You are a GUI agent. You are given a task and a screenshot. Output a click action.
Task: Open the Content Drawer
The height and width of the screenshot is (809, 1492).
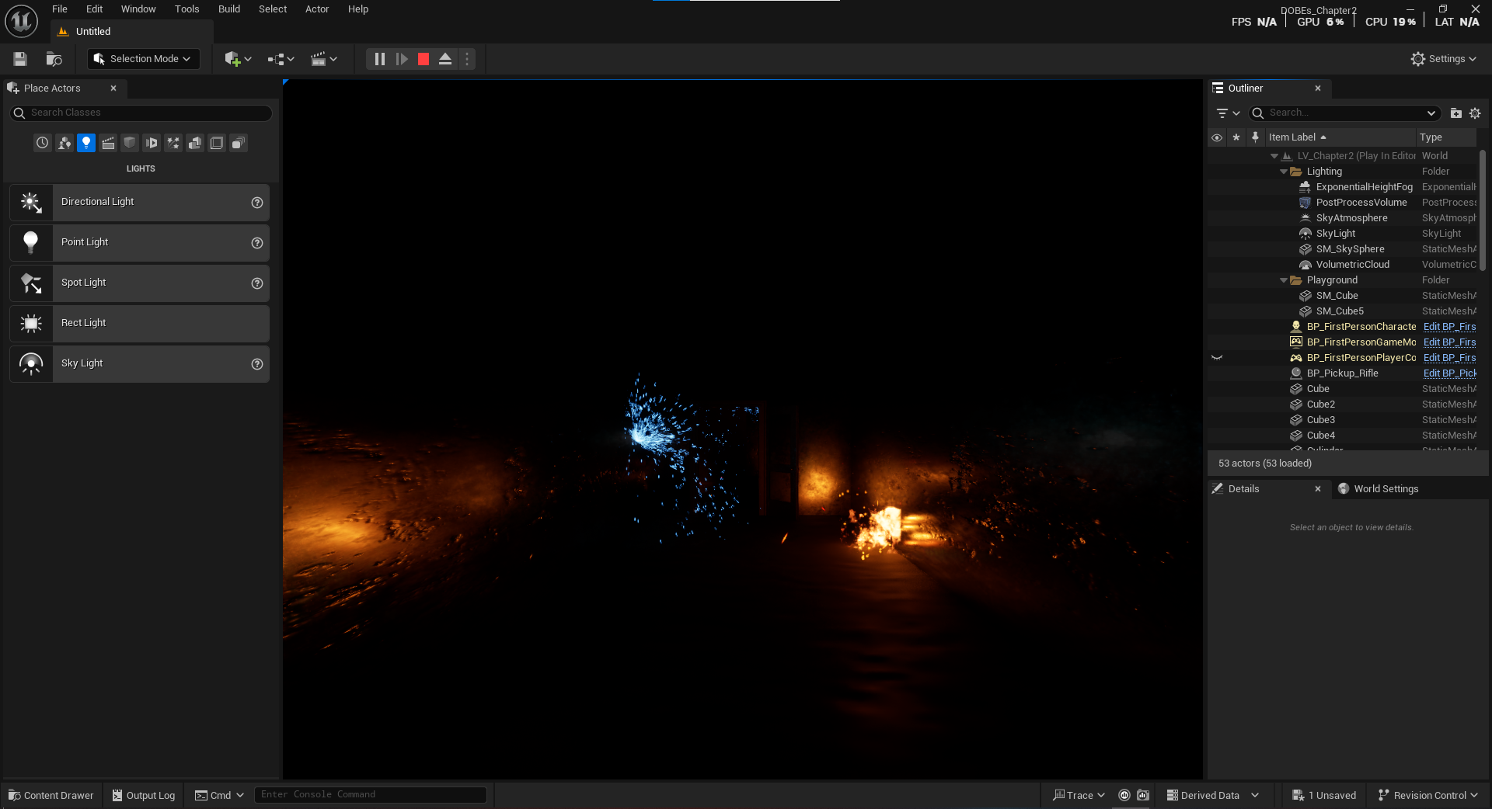[51, 795]
